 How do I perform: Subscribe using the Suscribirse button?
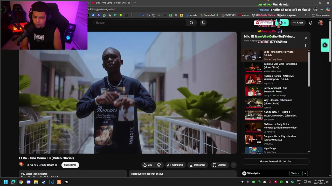[70, 165]
